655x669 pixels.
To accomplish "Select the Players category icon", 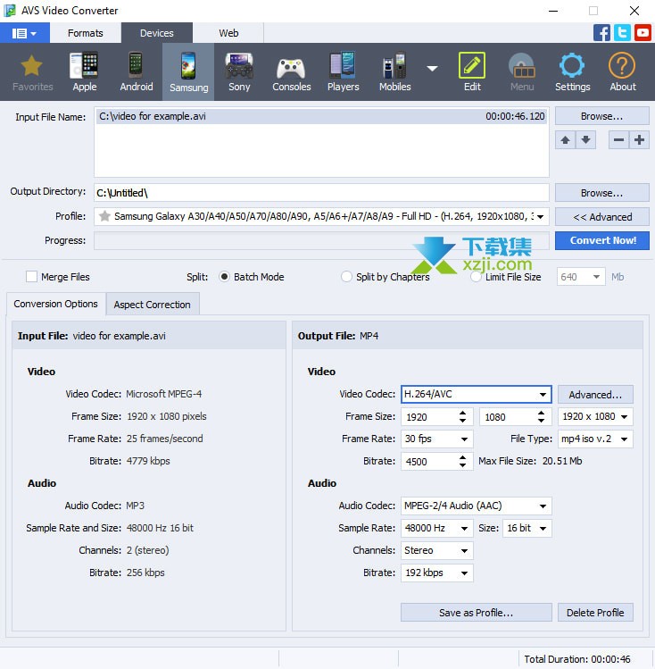I will pyautogui.click(x=343, y=71).
